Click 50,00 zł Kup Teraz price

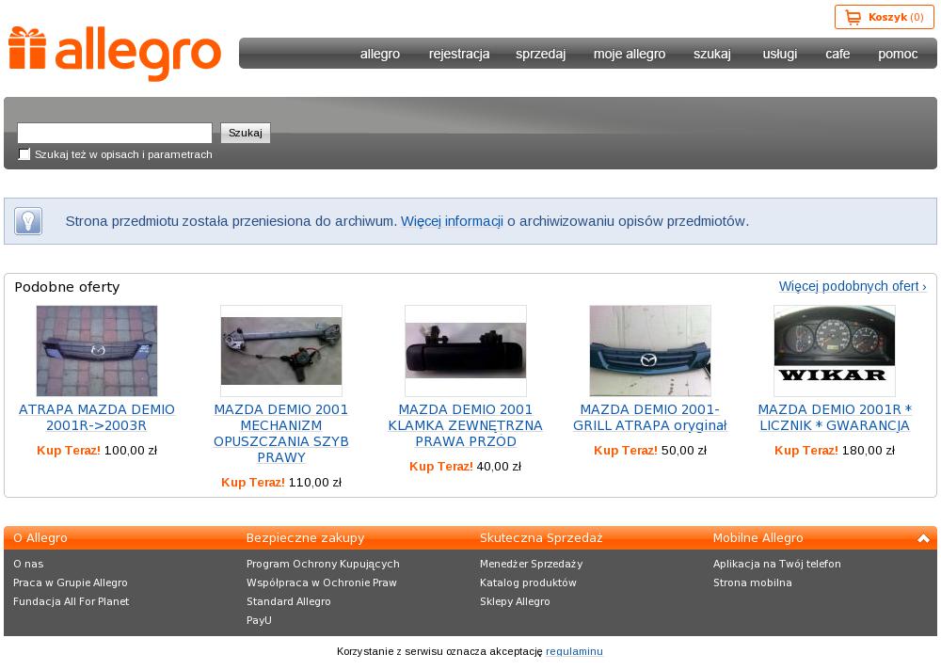650,450
